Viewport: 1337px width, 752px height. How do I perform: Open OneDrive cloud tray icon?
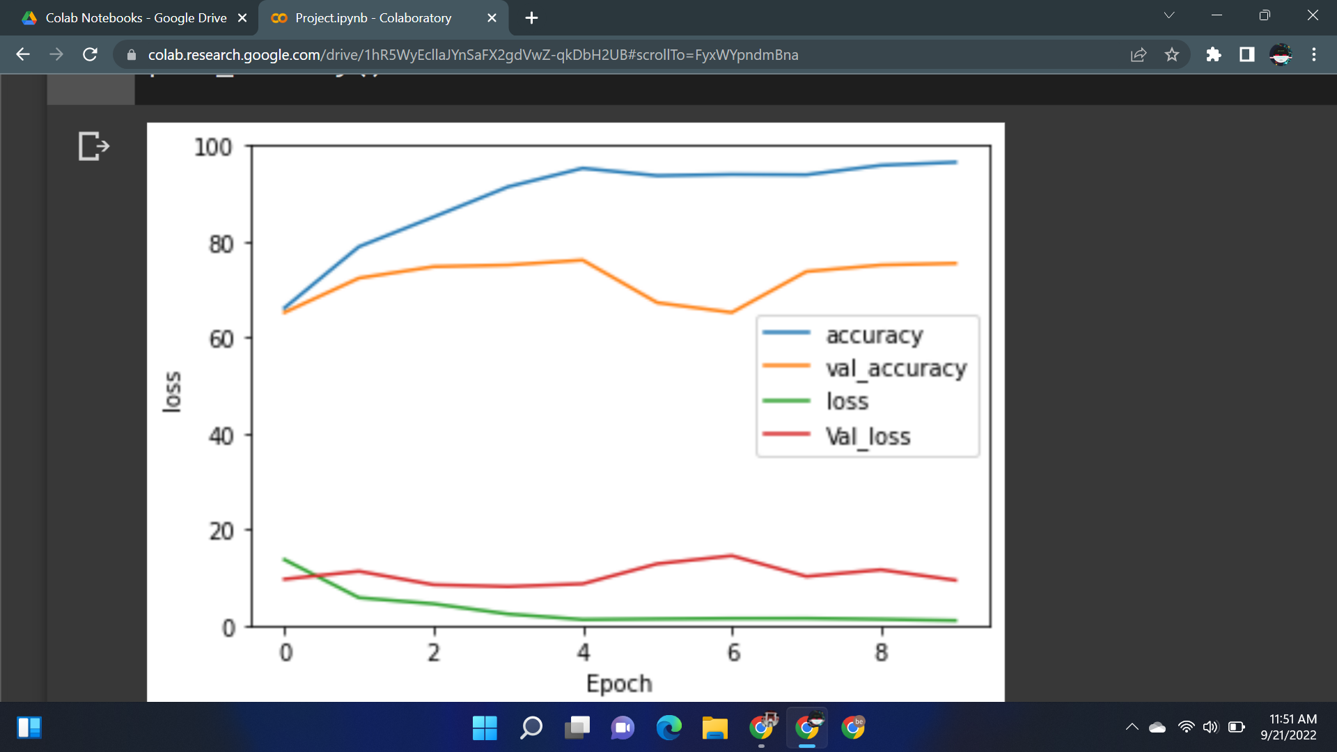(x=1157, y=727)
